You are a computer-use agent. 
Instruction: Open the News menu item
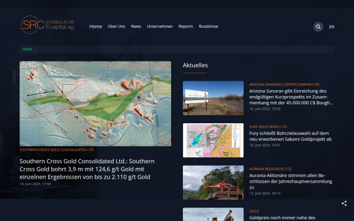[x=136, y=27]
